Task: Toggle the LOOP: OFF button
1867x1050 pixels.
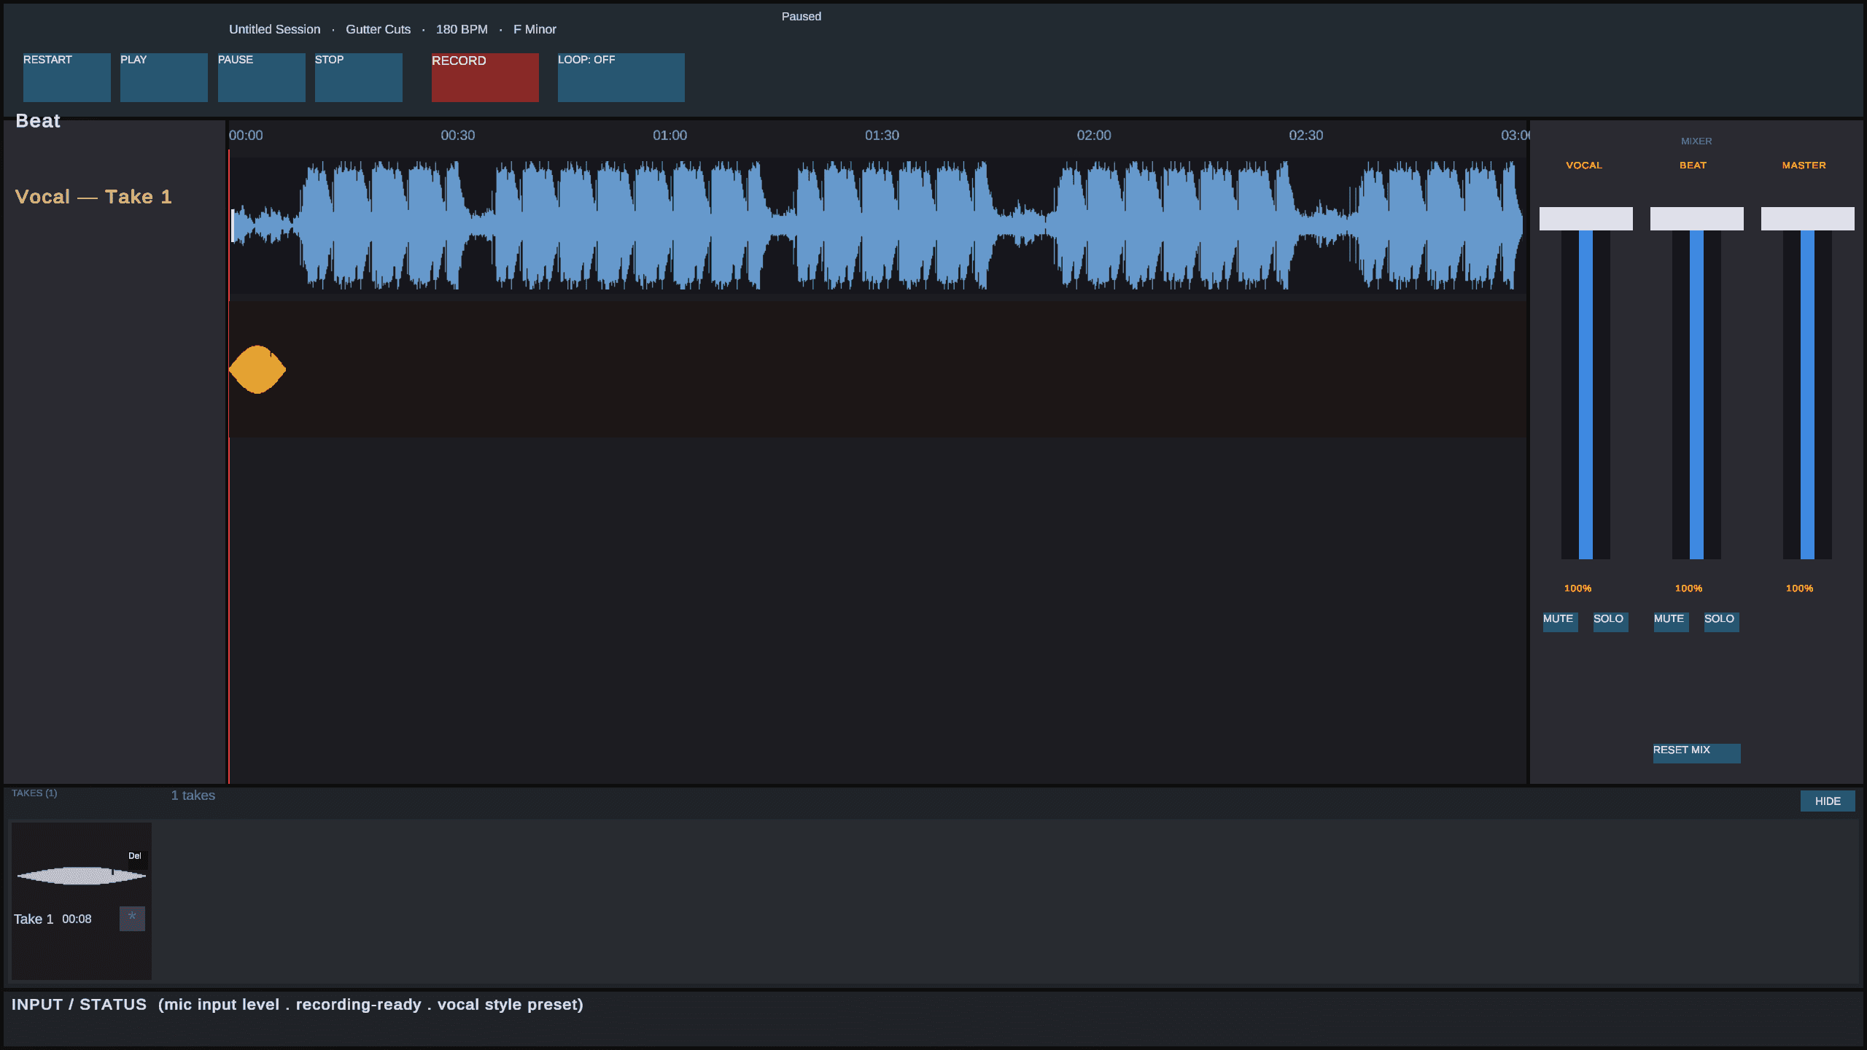Action: pyautogui.click(x=621, y=77)
